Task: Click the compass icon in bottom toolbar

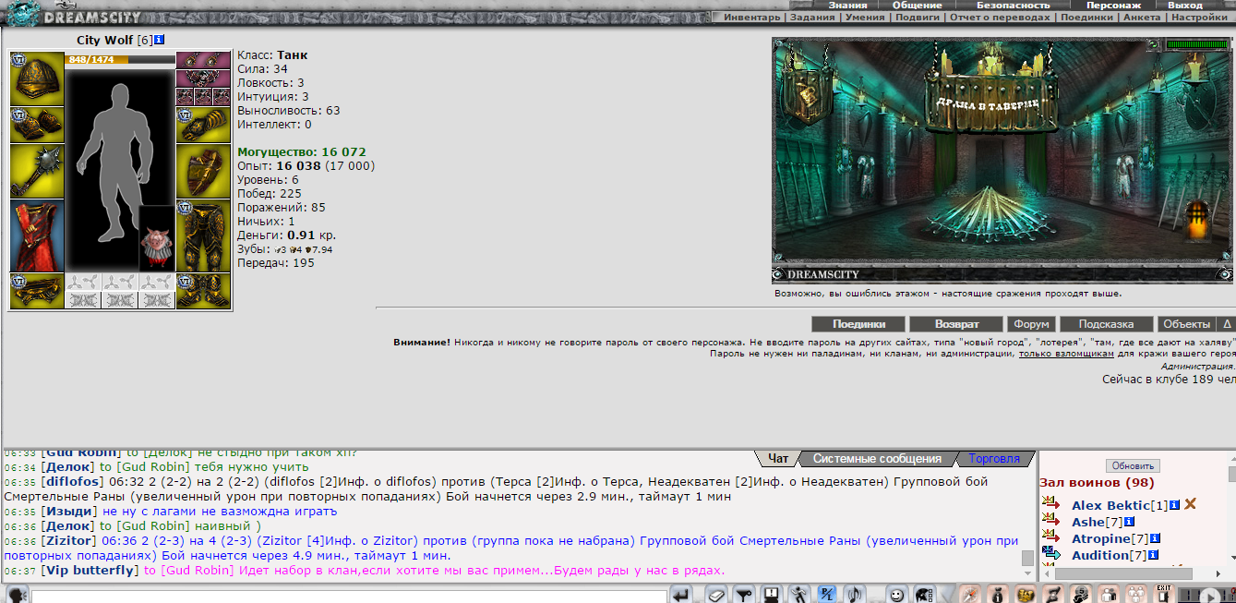Action: [969, 595]
